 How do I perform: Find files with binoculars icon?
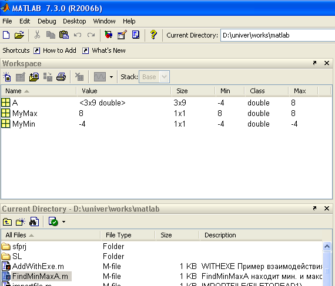34,222
